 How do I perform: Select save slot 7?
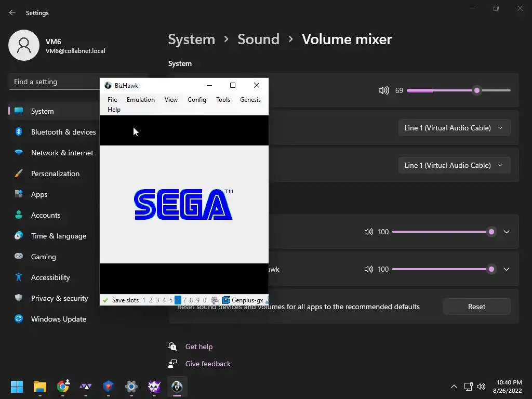[x=184, y=300]
